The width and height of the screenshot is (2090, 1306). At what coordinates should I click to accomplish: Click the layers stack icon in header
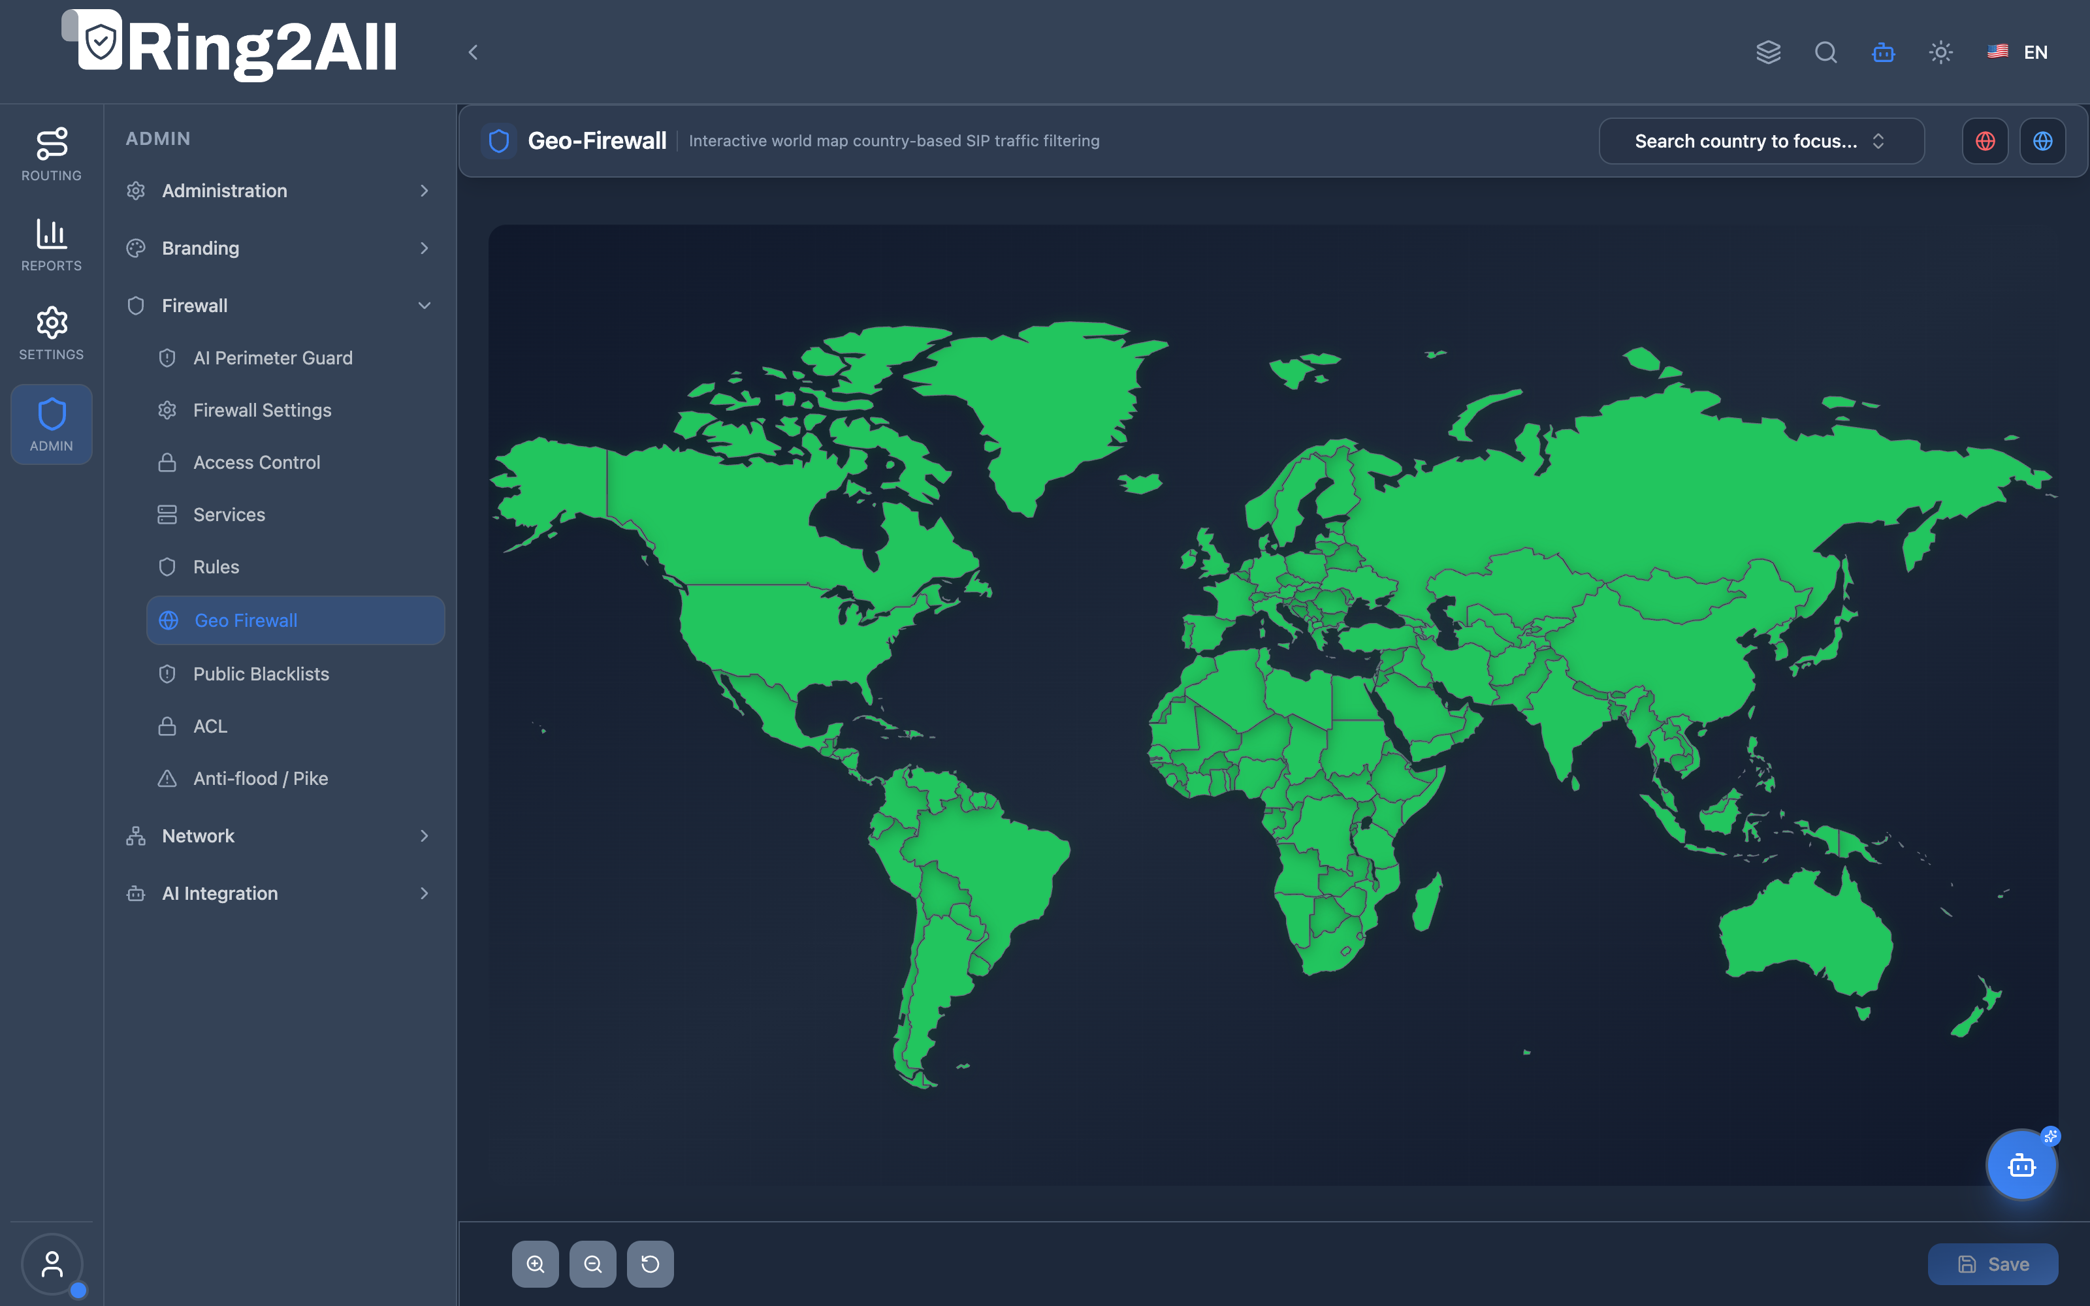click(1768, 53)
